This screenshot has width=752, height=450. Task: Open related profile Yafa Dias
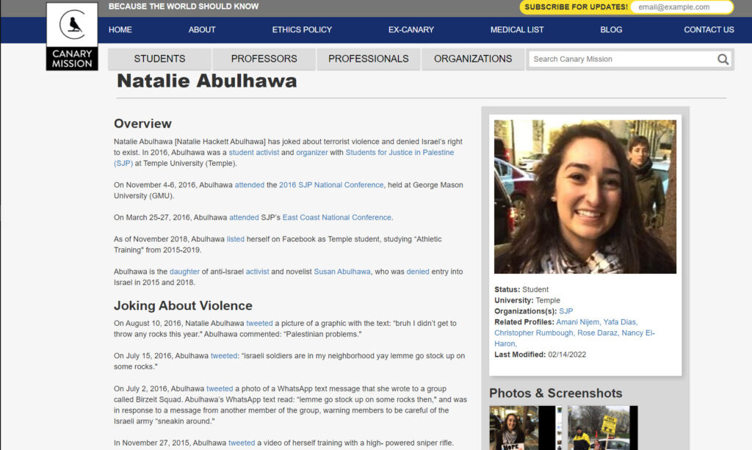pyautogui.click(x=620, y=322)
